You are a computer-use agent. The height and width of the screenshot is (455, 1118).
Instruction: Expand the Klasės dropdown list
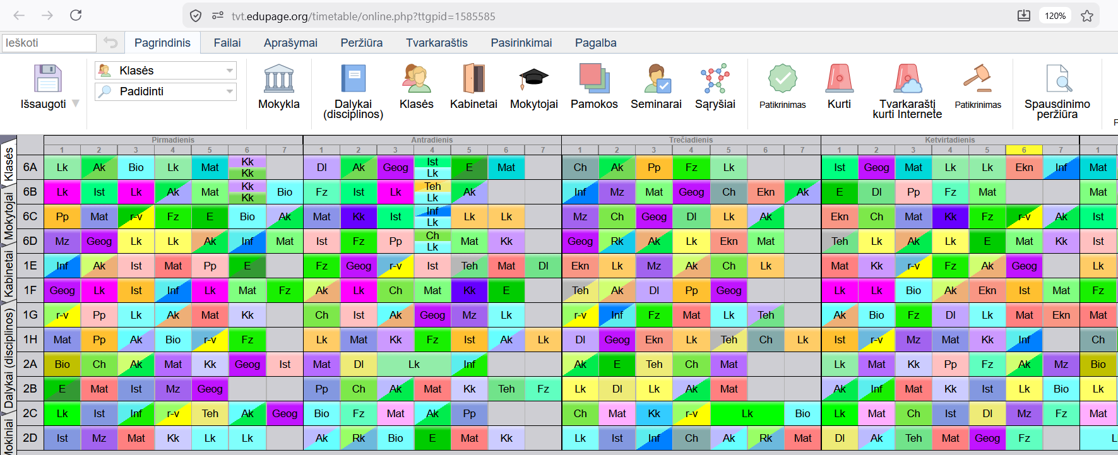229,71
